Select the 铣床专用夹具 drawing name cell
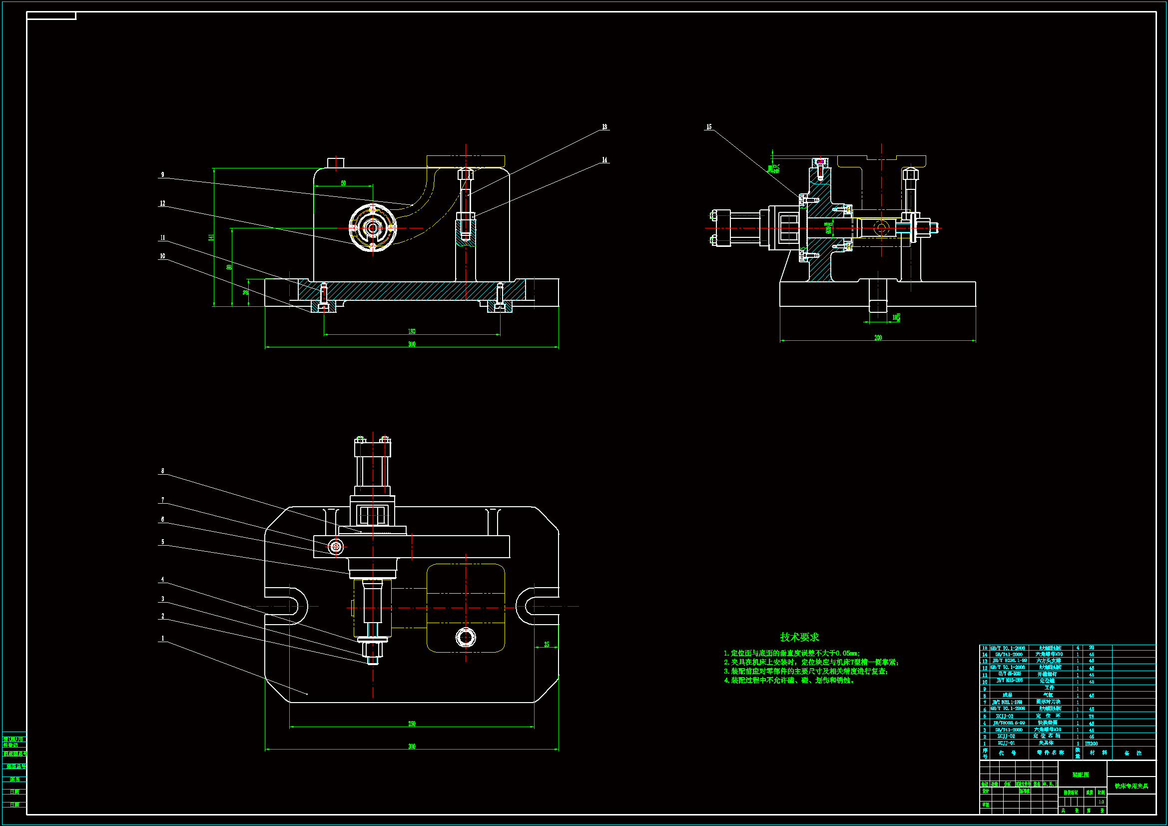Viewport: 1168px width, 826px height. pos(1132,786)
